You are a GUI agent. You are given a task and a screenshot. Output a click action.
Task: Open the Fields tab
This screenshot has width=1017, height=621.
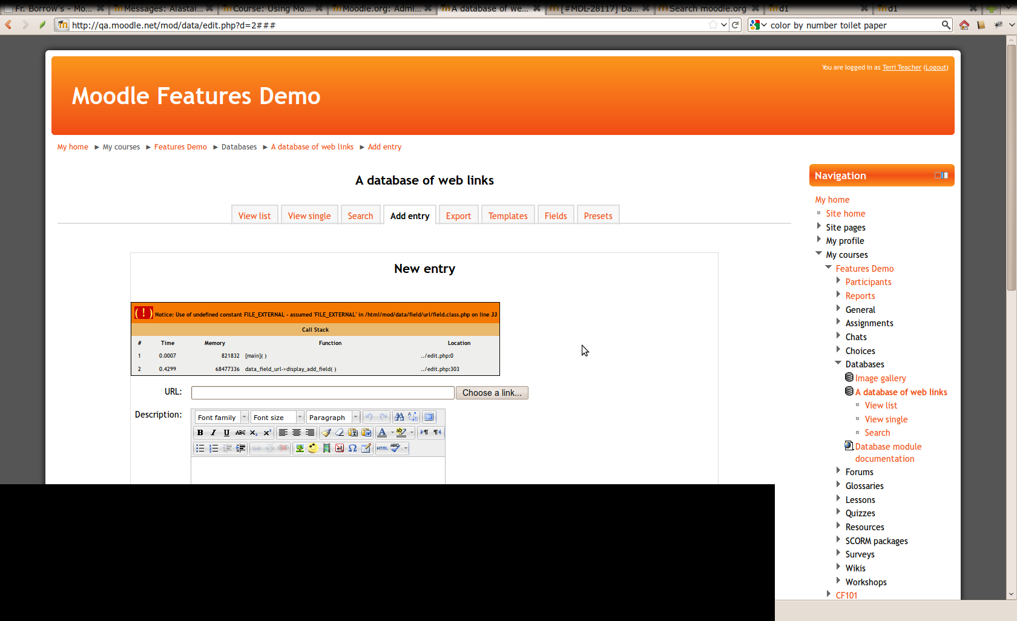(556, 215)
